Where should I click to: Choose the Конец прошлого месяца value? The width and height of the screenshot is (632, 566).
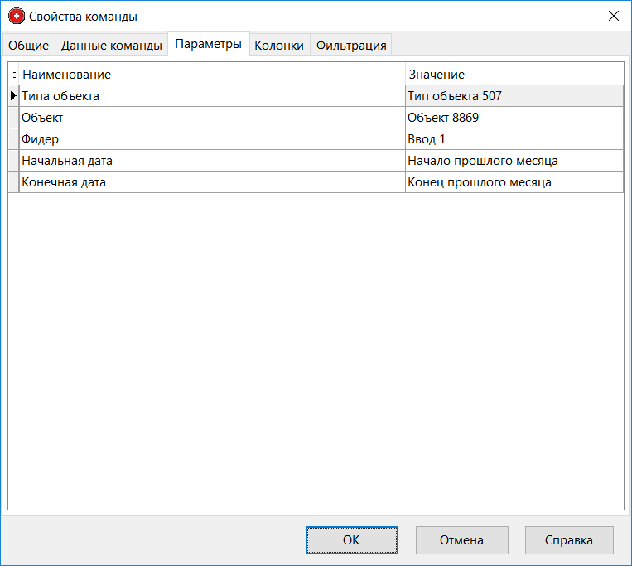(x=514, y=182)
